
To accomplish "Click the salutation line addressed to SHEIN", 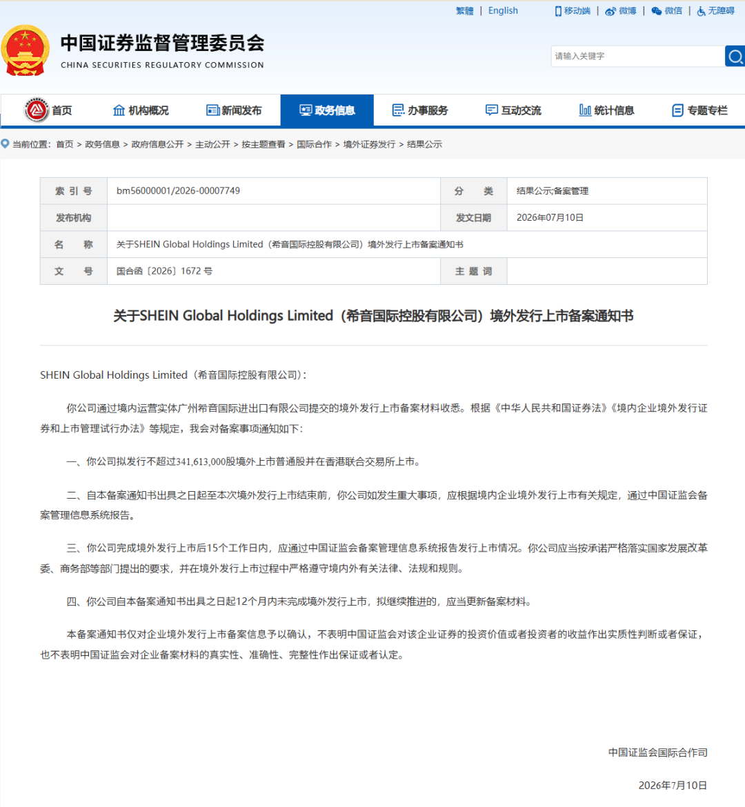I will pos(174,375).
